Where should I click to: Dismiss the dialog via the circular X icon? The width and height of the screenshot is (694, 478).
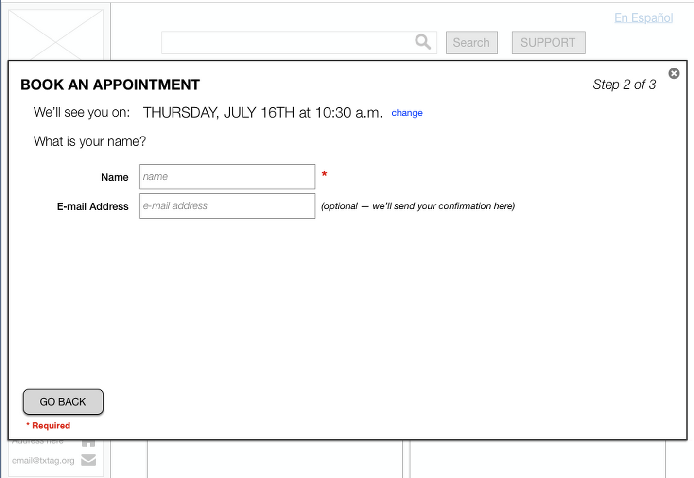point(674,73)
